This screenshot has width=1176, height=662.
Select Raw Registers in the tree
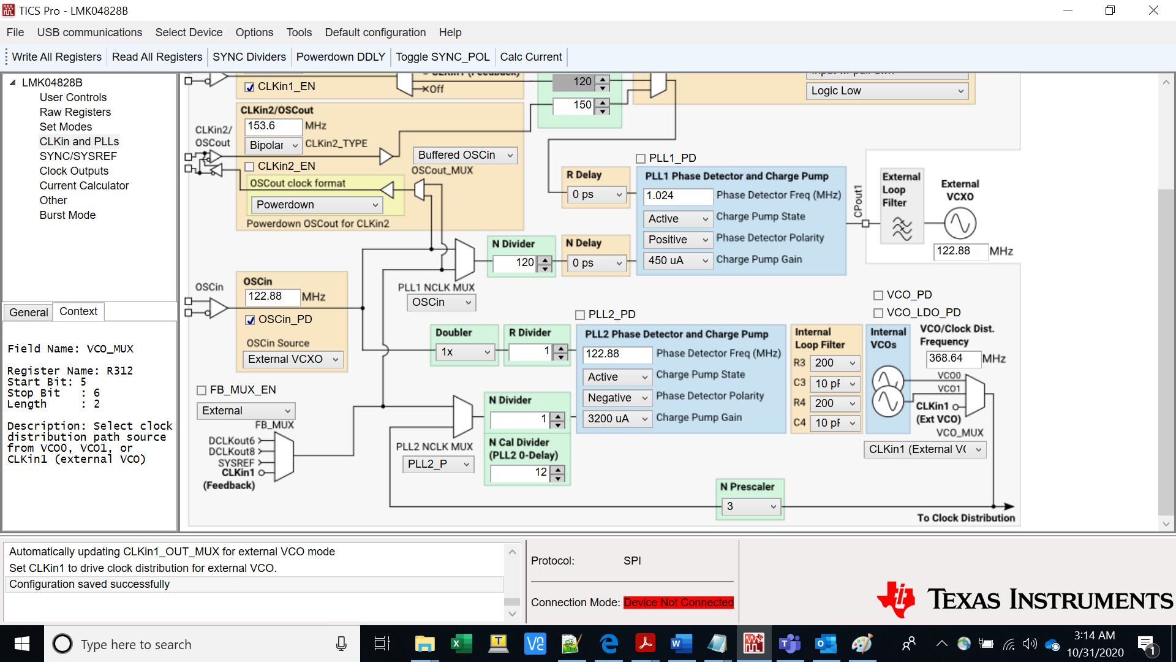(x=75, y=112)
